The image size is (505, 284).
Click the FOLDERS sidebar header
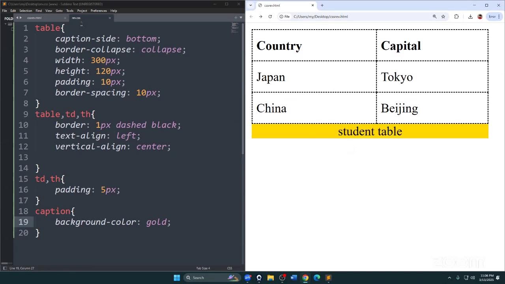(x=9, y=19)
